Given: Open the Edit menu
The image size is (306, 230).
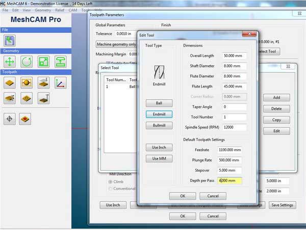Looking at the screenshot, I should pyautogui.click(x=15, y=10).
